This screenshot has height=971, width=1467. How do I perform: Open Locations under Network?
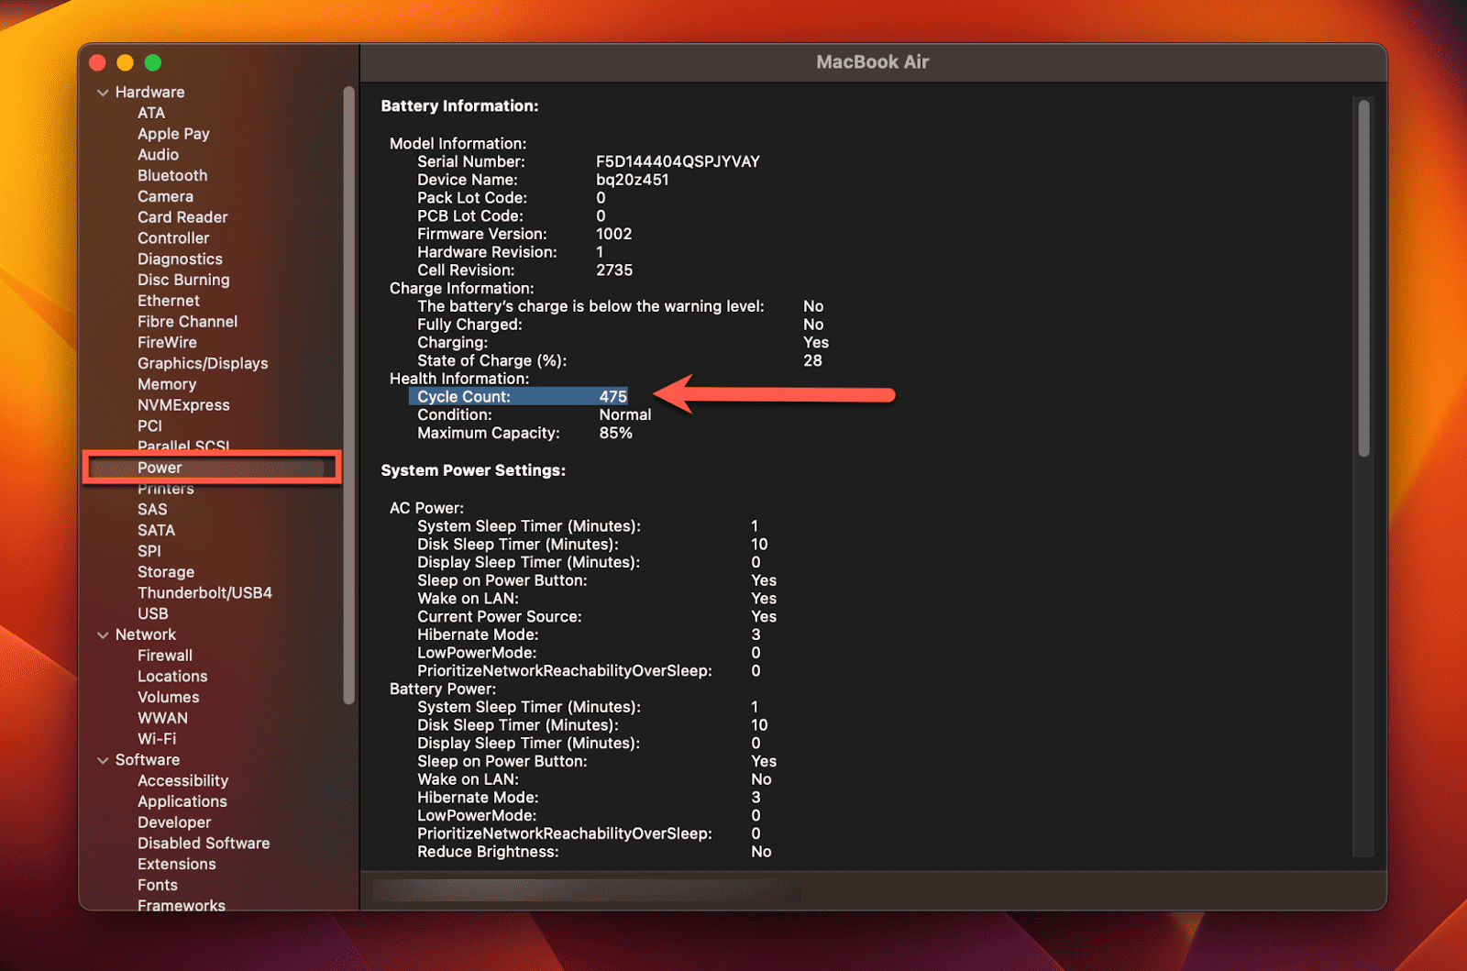[172, 677]
